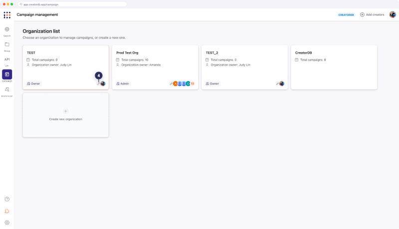Image resolution: width=399 pixels, height=229 pixels.
Task: Click 'Organization owner: Judy Lin' on TEST card
Action: click(x=51, y=65)
